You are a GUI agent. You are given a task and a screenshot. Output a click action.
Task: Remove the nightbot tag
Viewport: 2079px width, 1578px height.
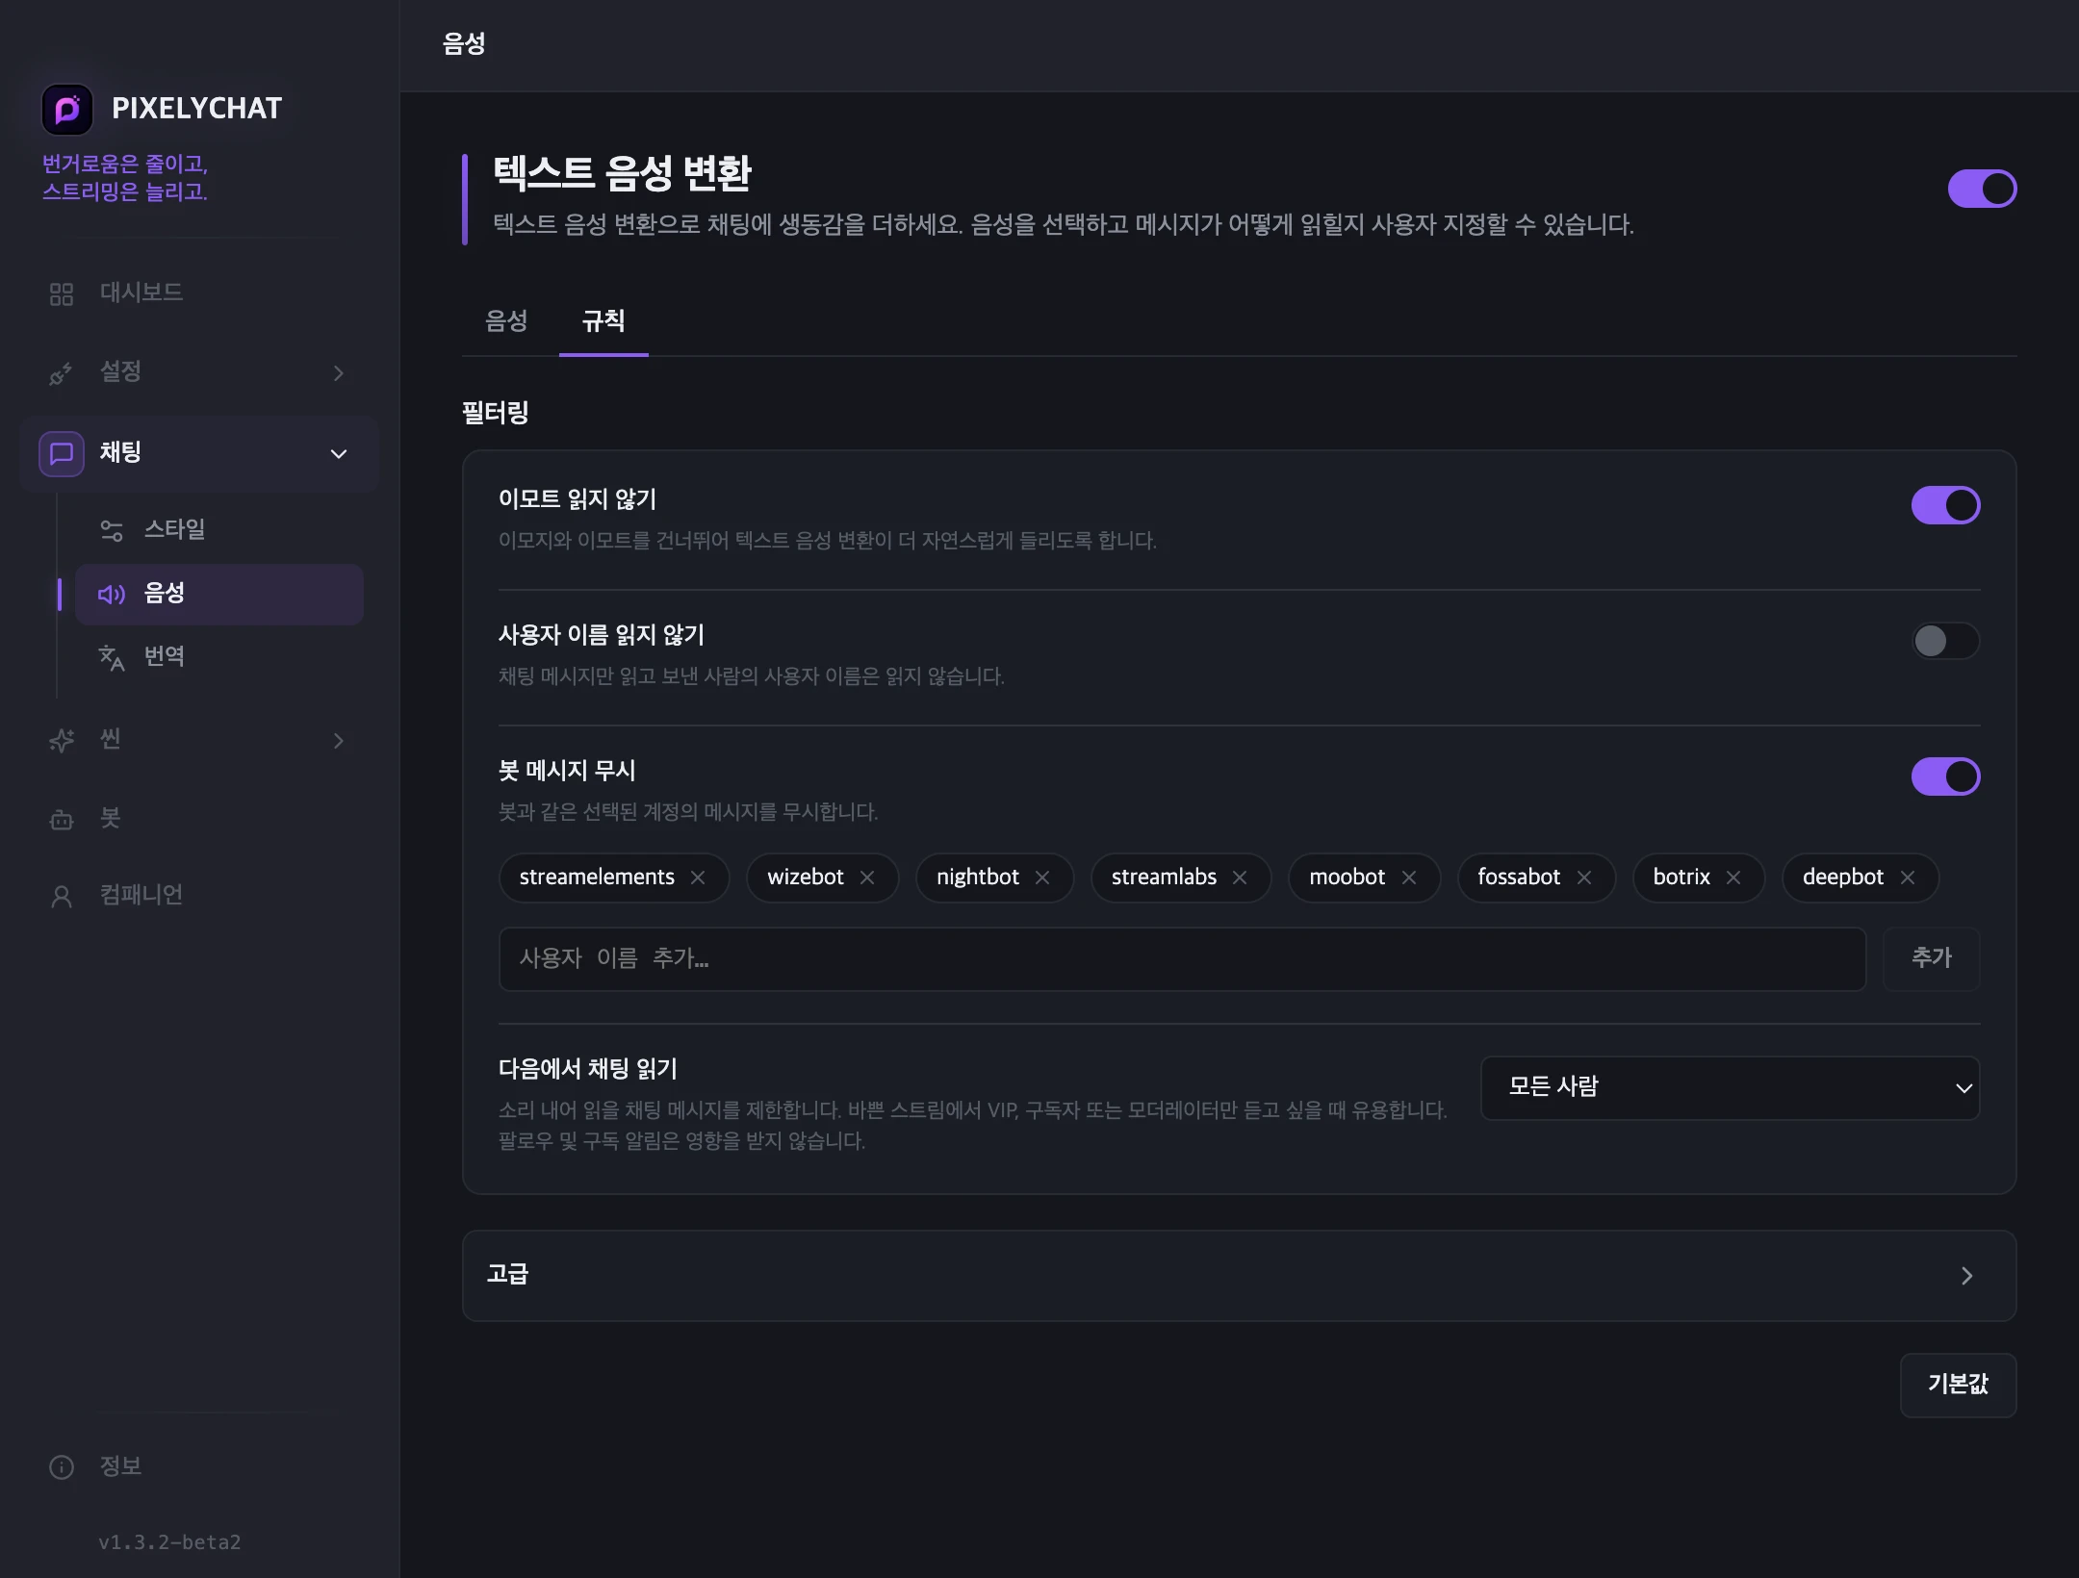coord(1042,878)
